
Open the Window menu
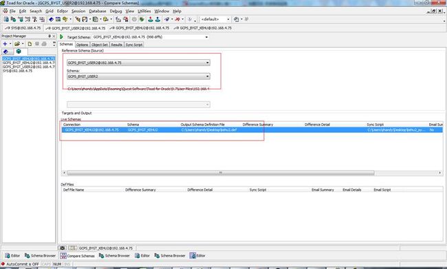pyautogui.click(x=162, y=11)
